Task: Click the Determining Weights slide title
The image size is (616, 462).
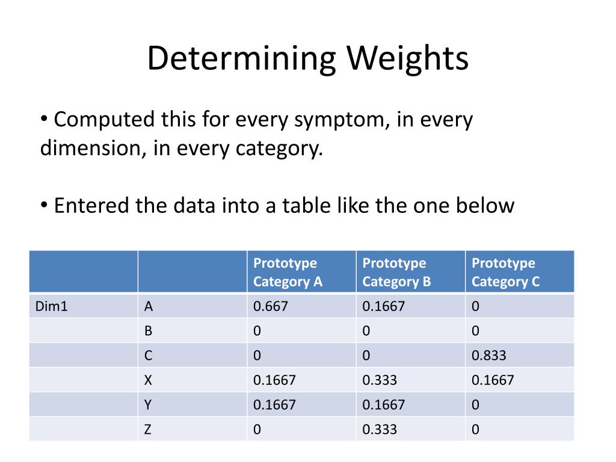Action: [x=307, y=58]
